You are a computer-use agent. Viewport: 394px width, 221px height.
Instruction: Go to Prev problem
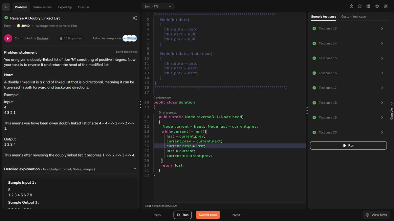pyautogui.click(x=157, y=215)
